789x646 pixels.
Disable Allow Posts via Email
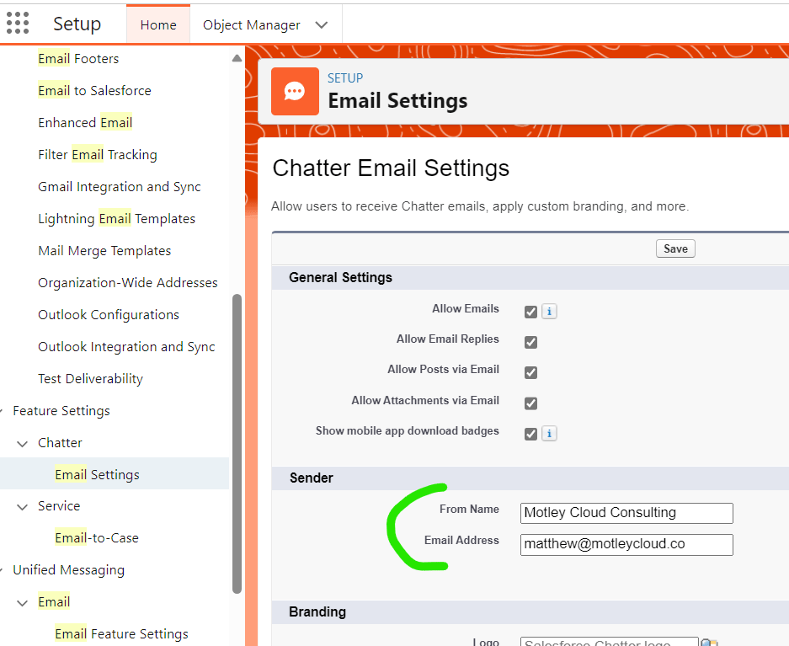click(530, 372)
